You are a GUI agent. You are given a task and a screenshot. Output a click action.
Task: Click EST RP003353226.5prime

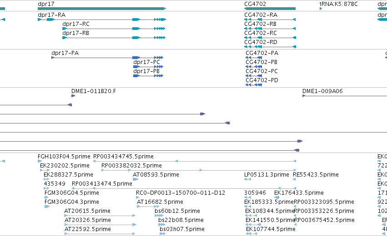click(x=295, y=216)
